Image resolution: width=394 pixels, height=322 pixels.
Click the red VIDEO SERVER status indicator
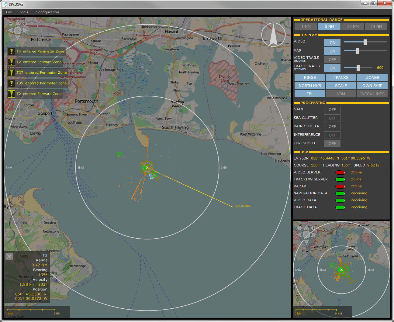pyautogui.click(x=340, y=172)
